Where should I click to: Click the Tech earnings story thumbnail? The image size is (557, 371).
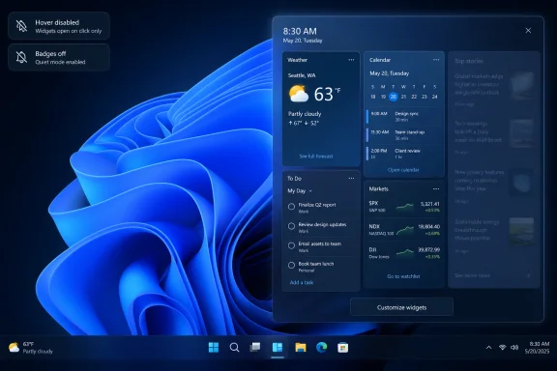point(521,133)
